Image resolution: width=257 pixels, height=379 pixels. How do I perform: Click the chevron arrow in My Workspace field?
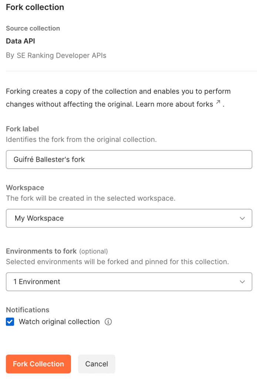[242, 218]
